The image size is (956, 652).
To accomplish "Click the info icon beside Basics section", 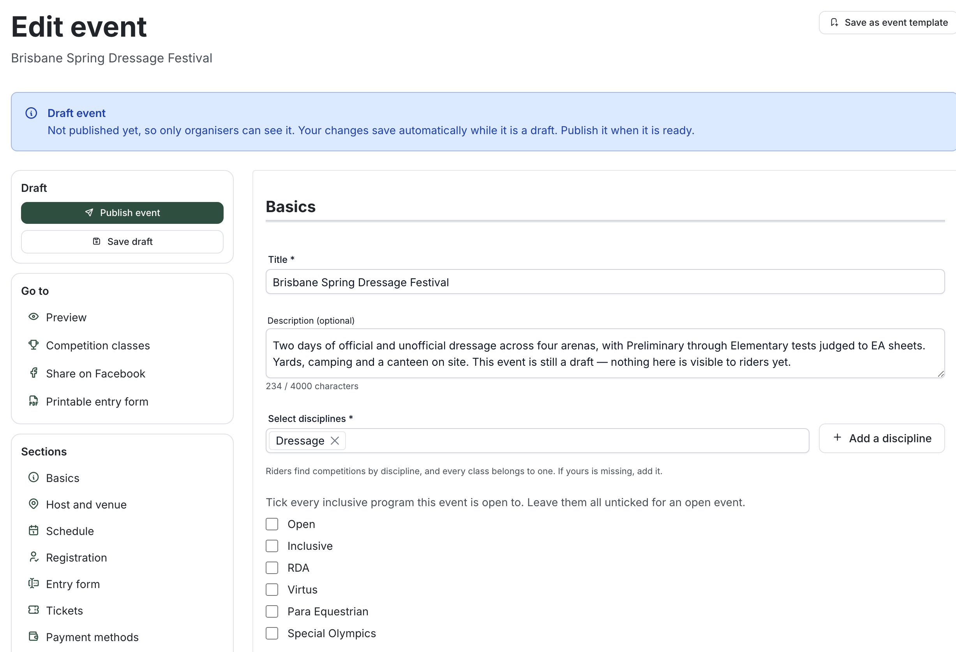I will 34,477.
